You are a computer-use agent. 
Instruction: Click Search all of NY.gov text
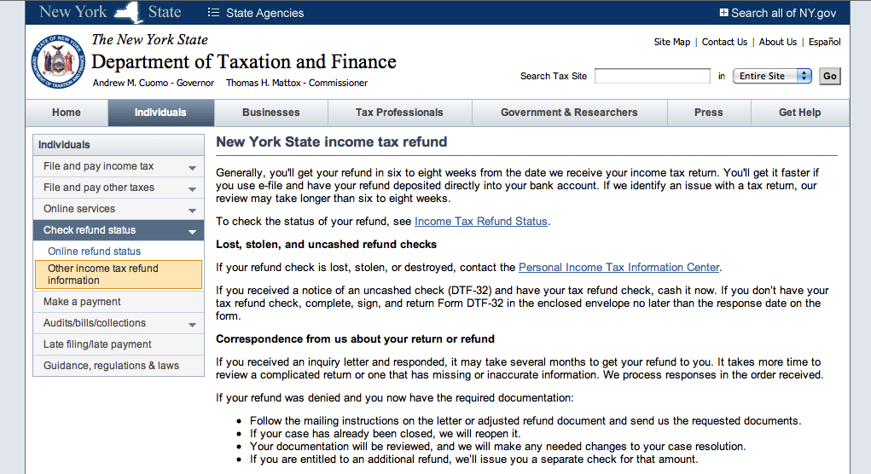[783, 13]
